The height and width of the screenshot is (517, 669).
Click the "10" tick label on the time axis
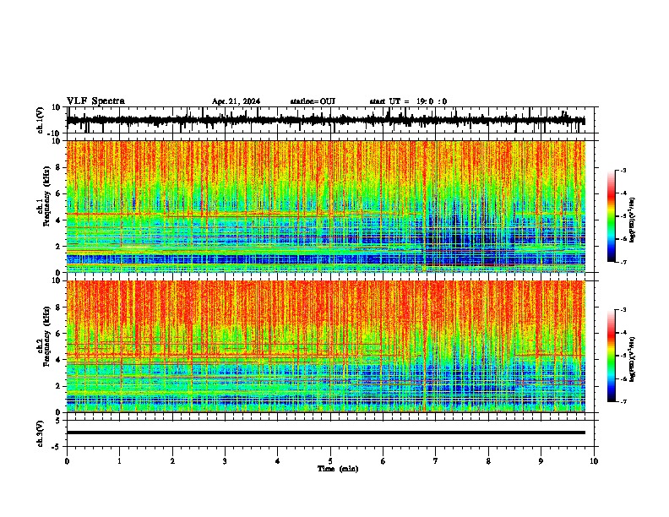[594, 461]
